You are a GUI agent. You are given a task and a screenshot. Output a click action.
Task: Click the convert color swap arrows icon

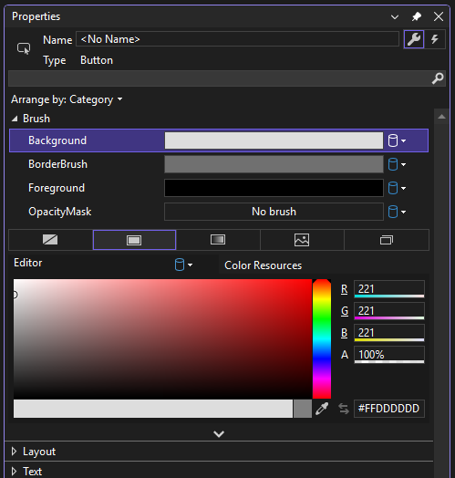click(x=344, y=409)
